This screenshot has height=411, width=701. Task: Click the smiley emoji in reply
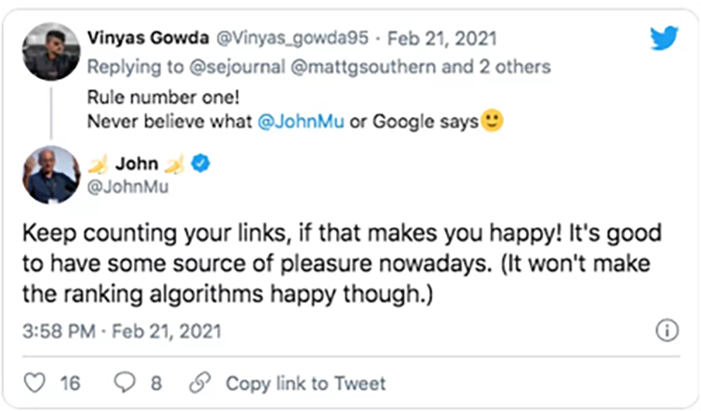coord(492,122)
